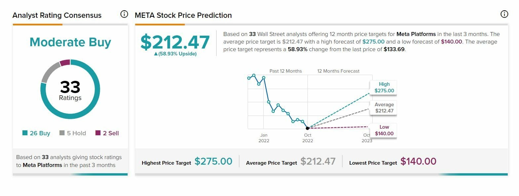Click the Past 12 Months chart heading

(x=286, y=71)
